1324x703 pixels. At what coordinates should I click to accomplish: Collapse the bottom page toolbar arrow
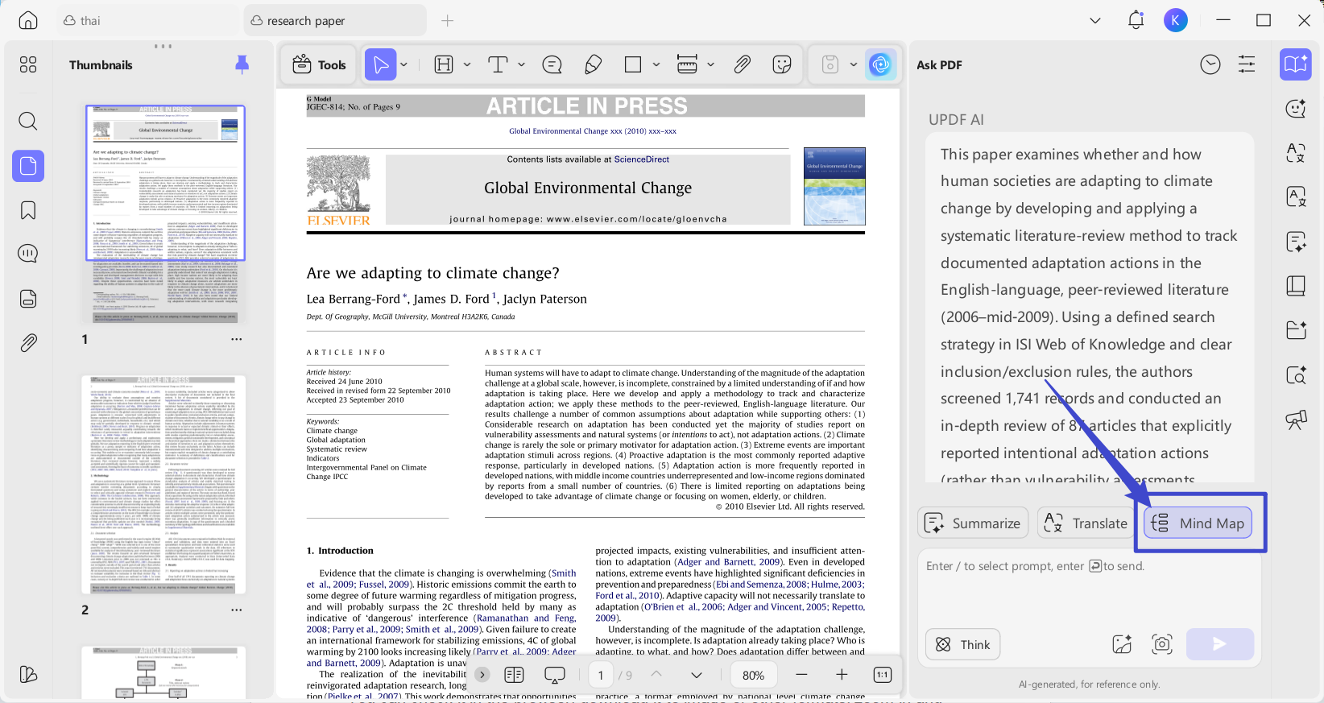(x=482, y=675)
